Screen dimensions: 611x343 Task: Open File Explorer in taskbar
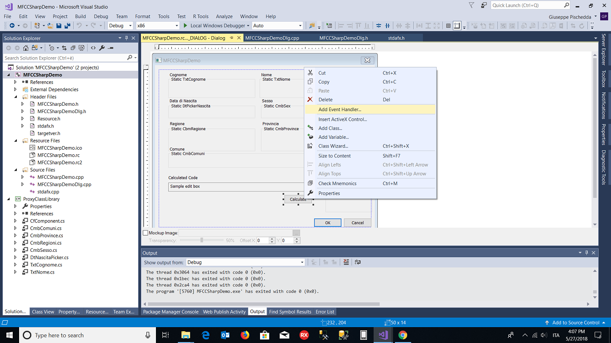click(x=185, y=335)
